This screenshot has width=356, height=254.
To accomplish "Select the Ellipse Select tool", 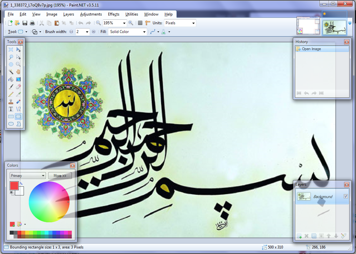I will [11, 64].
